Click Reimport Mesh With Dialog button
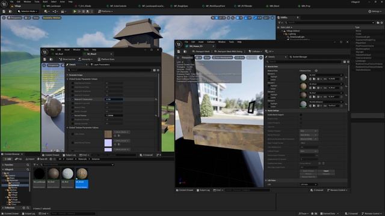The height and width of the screenshot is (216, 385). click(x=229, y=52)
